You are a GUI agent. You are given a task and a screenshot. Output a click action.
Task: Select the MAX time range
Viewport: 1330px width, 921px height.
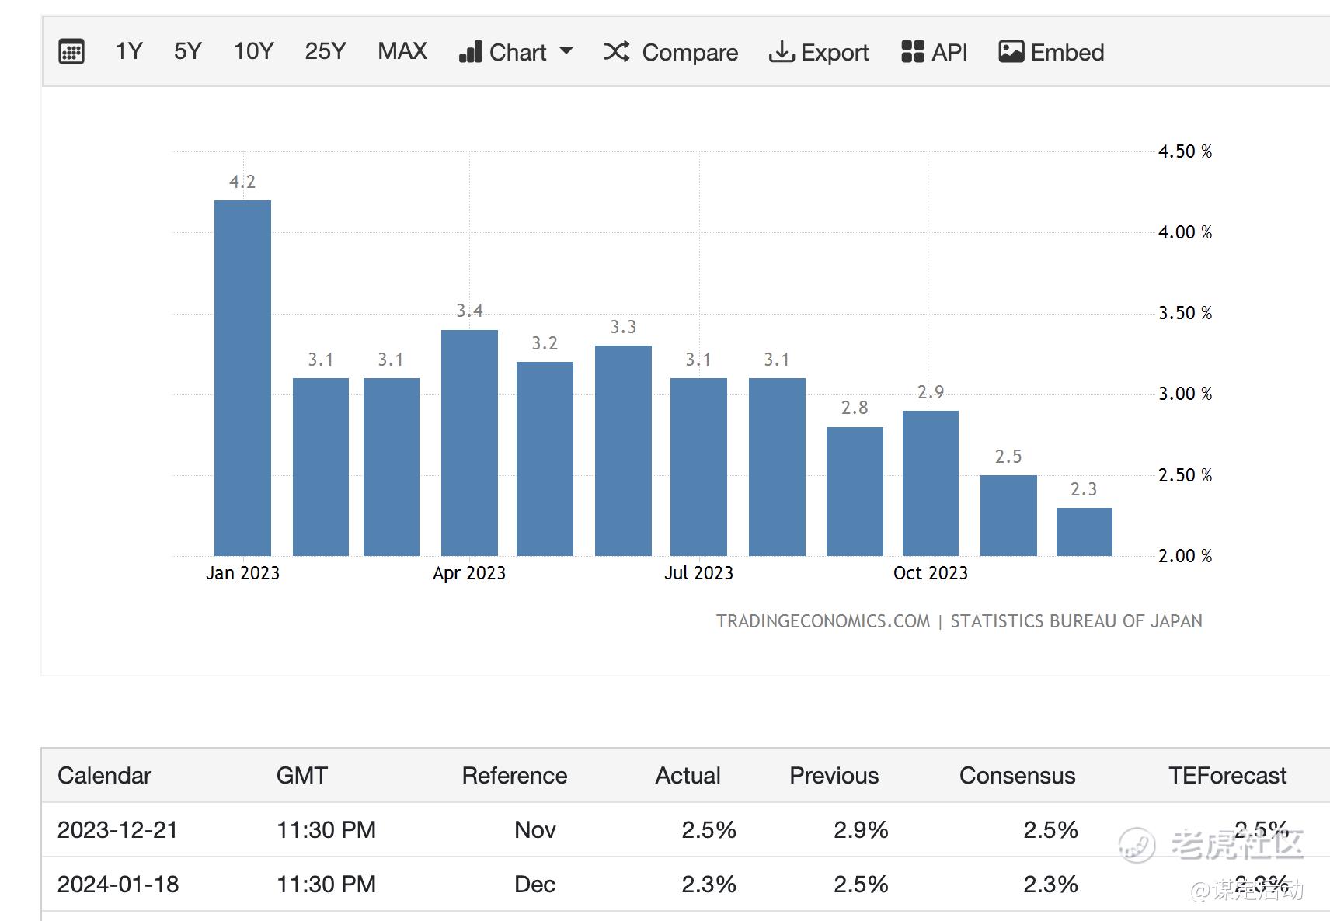[x=402, y=51]
